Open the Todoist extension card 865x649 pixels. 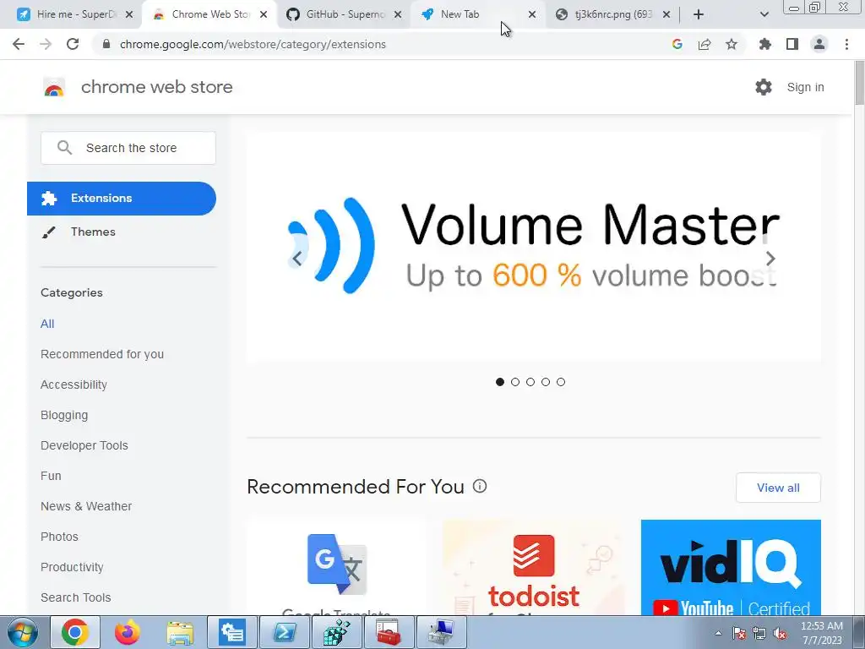tap(534, 567)
